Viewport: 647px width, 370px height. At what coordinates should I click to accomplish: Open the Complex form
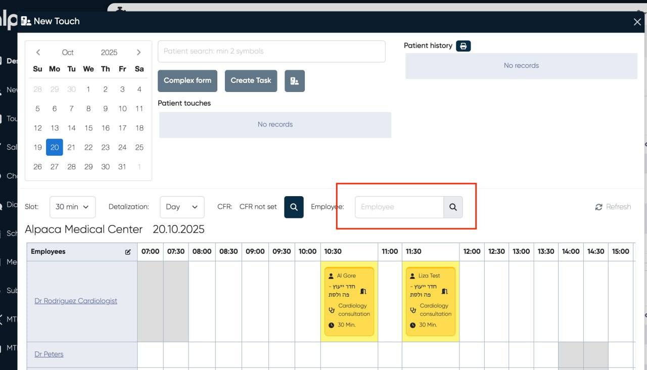pos(187,81)
